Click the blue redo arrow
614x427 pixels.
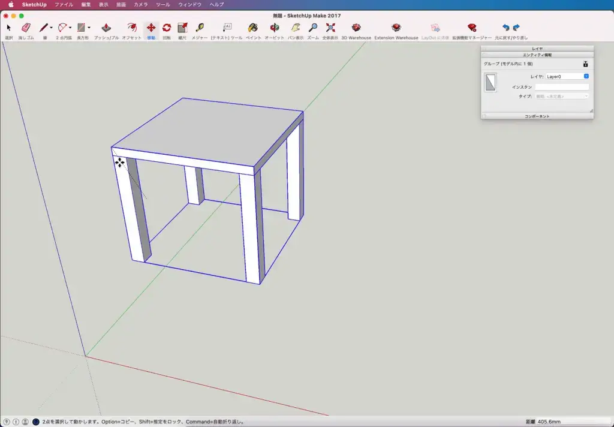(516, 28)
